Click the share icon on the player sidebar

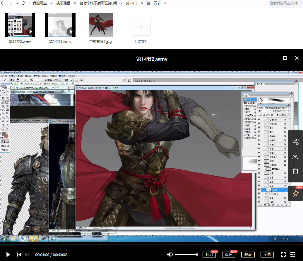click(295, 142)
